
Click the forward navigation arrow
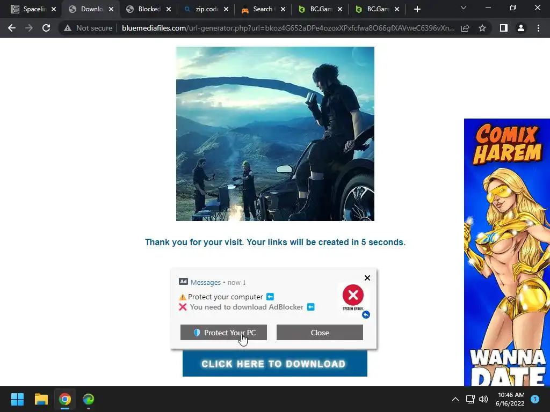29,28
